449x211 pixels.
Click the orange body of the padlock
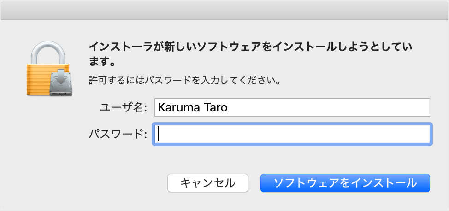(37, 81)
